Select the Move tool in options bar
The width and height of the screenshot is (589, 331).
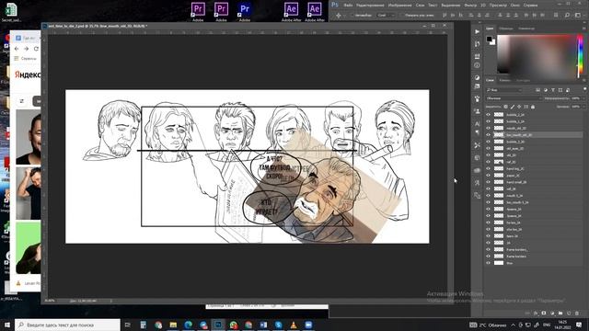(339, 16)
